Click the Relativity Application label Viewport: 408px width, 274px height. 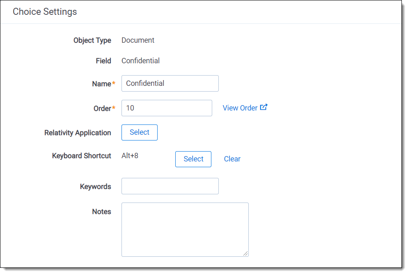78,133
